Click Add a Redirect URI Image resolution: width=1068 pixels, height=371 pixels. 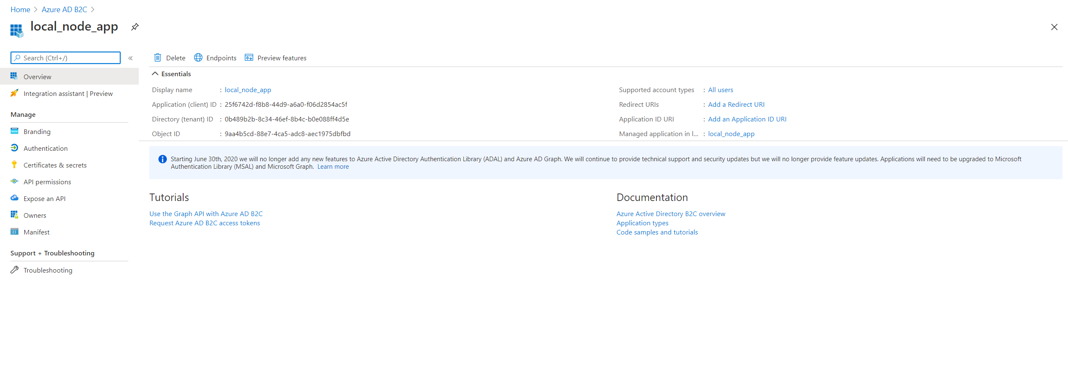point(736,104)
